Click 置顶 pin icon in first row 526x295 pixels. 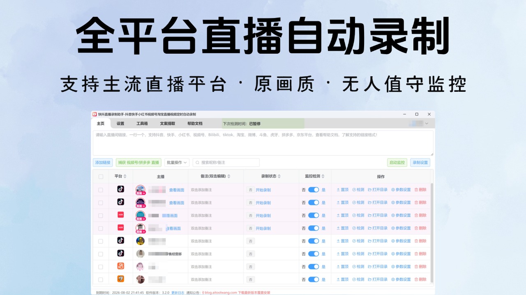(338, 189)
